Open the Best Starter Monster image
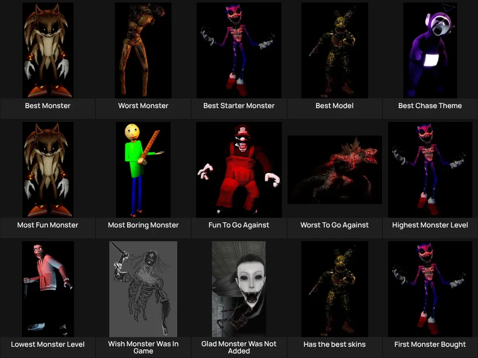Screen dimensions: 478x358 click(x=238, y=50)
